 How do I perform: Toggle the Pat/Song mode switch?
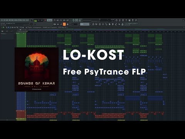point(35,21)
